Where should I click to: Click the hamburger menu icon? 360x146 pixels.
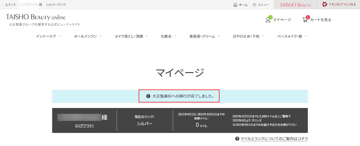coord(254,4)
